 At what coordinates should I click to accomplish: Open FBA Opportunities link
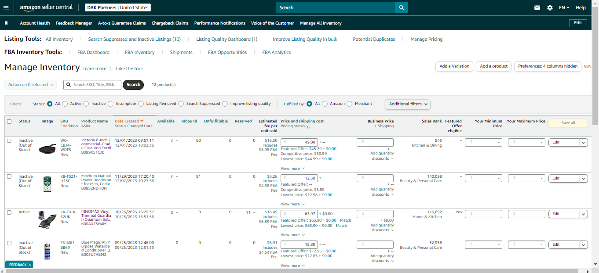[227, 52]
